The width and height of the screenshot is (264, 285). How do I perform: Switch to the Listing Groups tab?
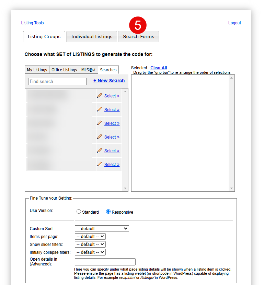pos(44,37)
